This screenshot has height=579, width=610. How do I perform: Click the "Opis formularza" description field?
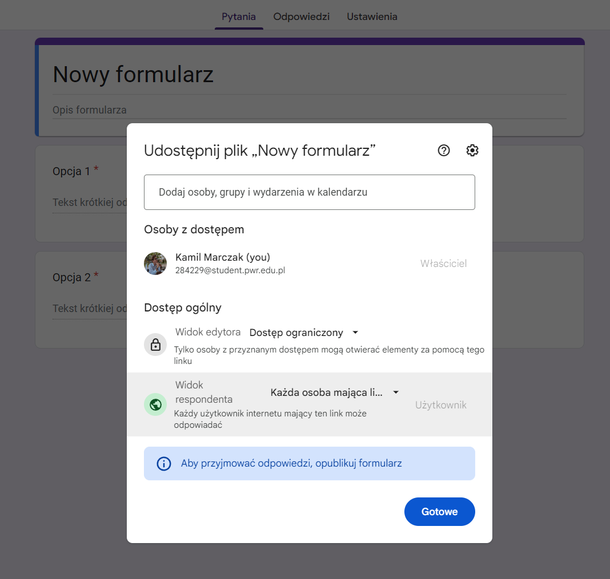tap(90, 110)
